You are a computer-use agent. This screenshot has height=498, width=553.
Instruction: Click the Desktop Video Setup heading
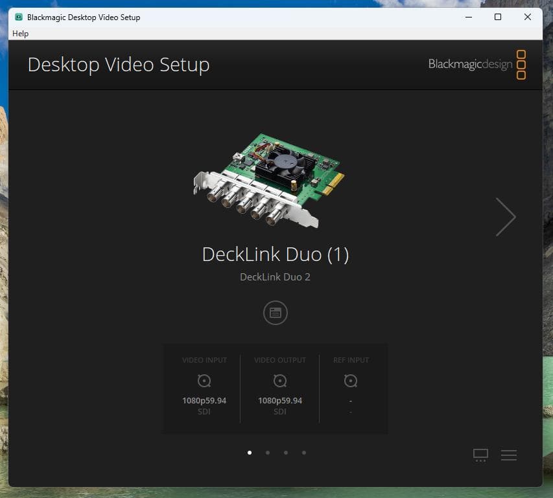(x=119, y=65)
